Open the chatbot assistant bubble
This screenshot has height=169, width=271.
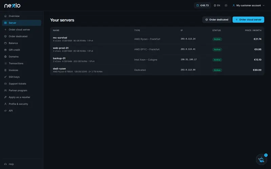(261, 160)
